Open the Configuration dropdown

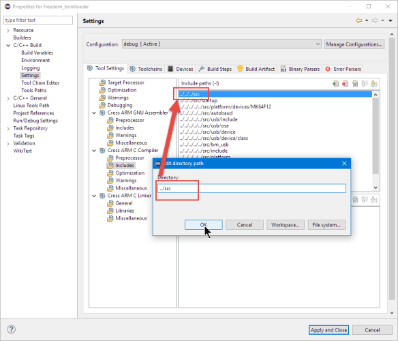(221, 44)
